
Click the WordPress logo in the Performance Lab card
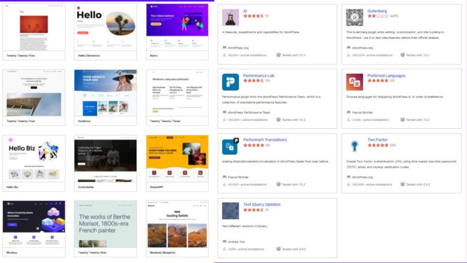point(278,120)
